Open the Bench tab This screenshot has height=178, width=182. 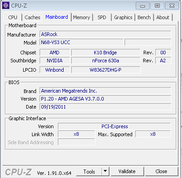144,17
